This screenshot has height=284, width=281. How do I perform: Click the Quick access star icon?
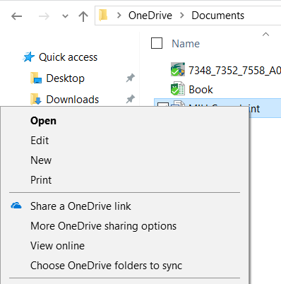[29, 57]
